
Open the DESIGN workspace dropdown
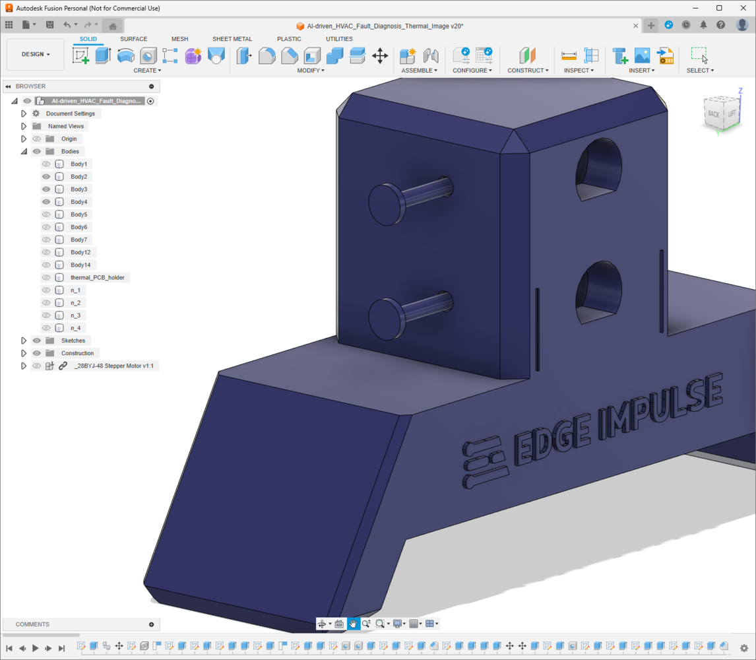click(36, 54)
